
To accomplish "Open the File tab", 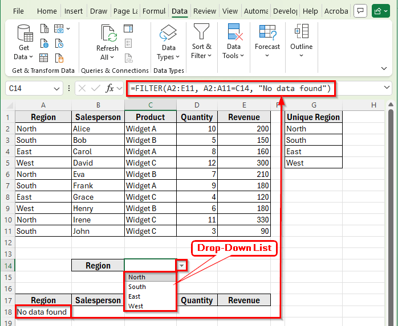I will (18, 11).
